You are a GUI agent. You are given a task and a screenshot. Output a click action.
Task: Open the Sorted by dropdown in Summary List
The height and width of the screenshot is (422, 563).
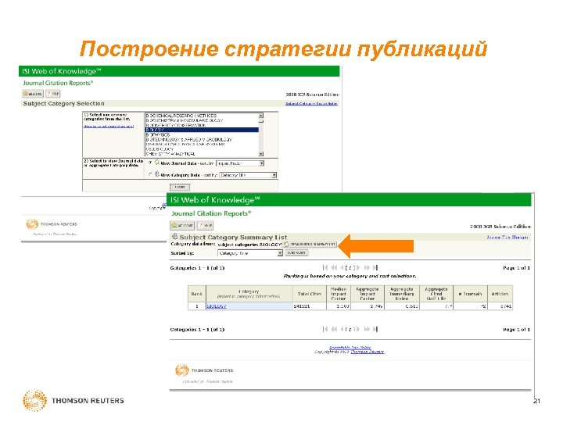250,253
